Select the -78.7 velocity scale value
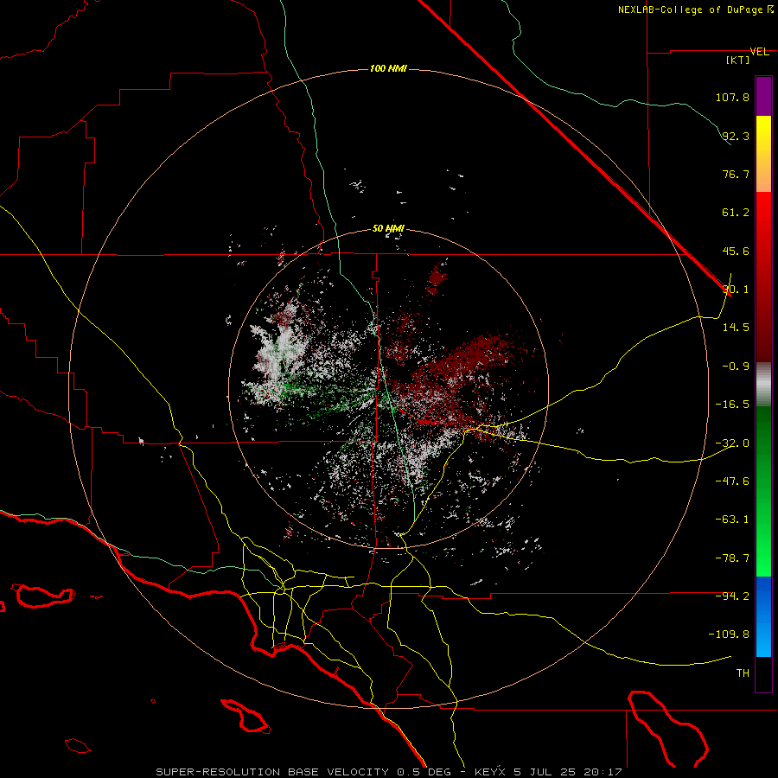This screenshot has width=778, height=778. pos(732,558)
